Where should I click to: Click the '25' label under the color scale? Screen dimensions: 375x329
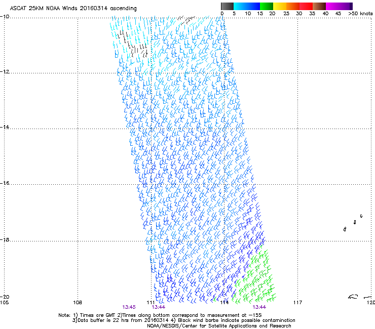point(286,14)
